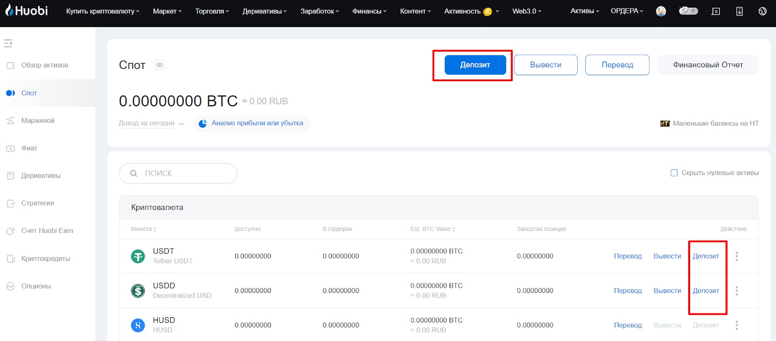Viewport: 776px width, 341px height.
Task: Open Анализ прибыли или убытка link
Action: [x=258, y=123]
